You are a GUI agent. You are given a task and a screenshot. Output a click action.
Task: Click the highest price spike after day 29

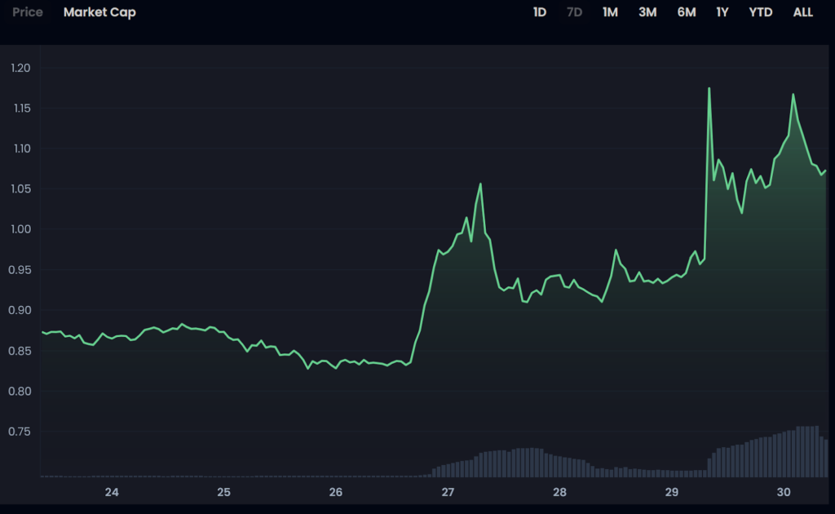pos(709,88)
